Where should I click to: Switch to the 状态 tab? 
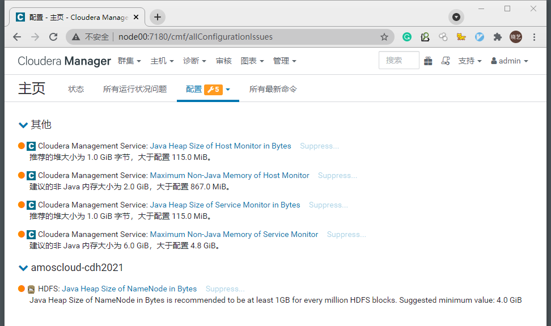76,89
